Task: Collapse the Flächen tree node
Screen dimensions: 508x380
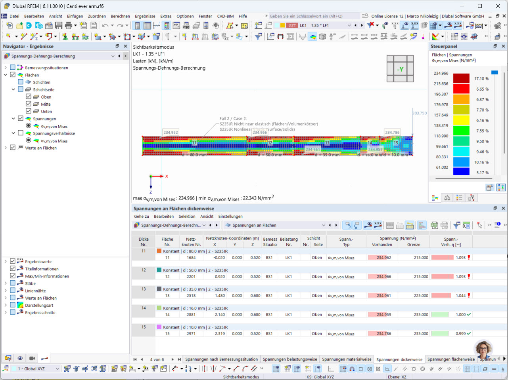Action: pyautogui.click(x=6, y=75)
